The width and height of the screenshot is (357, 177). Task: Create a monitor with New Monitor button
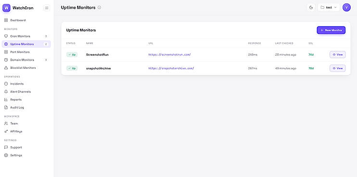pyautogui.click(x=331, y=30)
